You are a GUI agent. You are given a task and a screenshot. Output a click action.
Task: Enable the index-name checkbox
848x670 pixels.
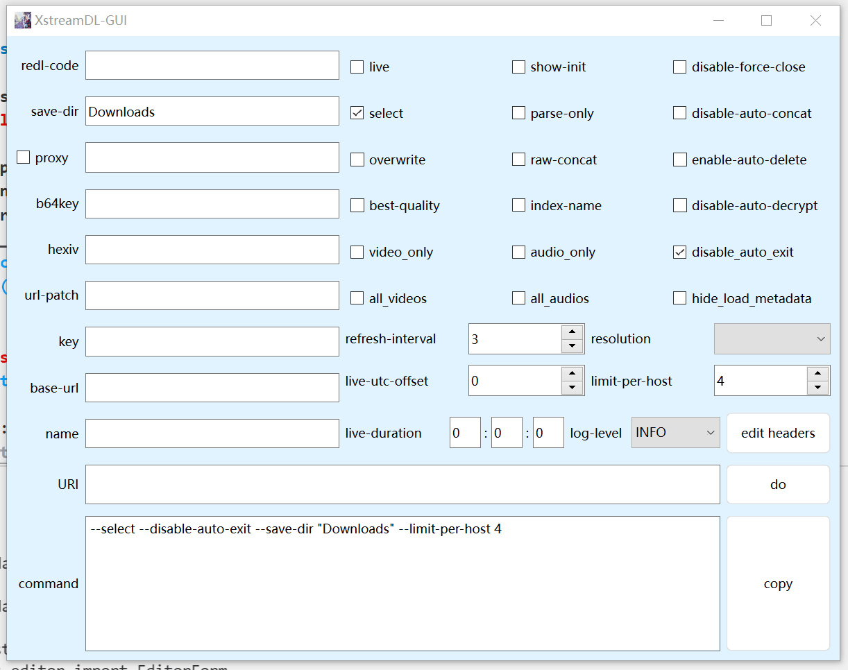pyautogui.click(x=518, y=205)
